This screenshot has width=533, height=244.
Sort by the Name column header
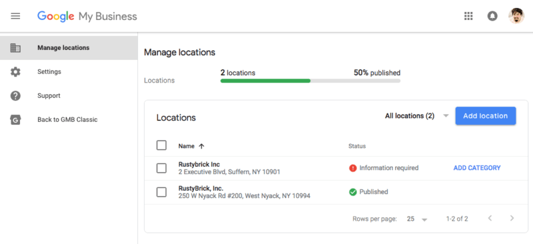pos(187,146)
